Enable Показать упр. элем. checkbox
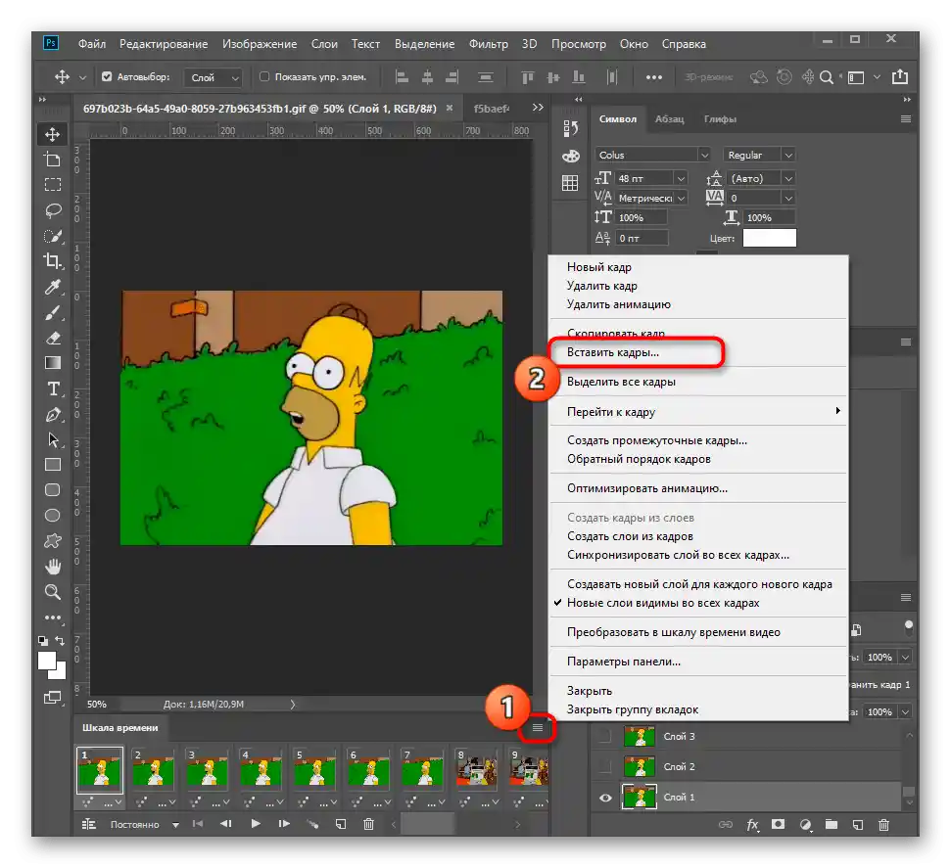This screenshot has width=951, height=868. 264,76
